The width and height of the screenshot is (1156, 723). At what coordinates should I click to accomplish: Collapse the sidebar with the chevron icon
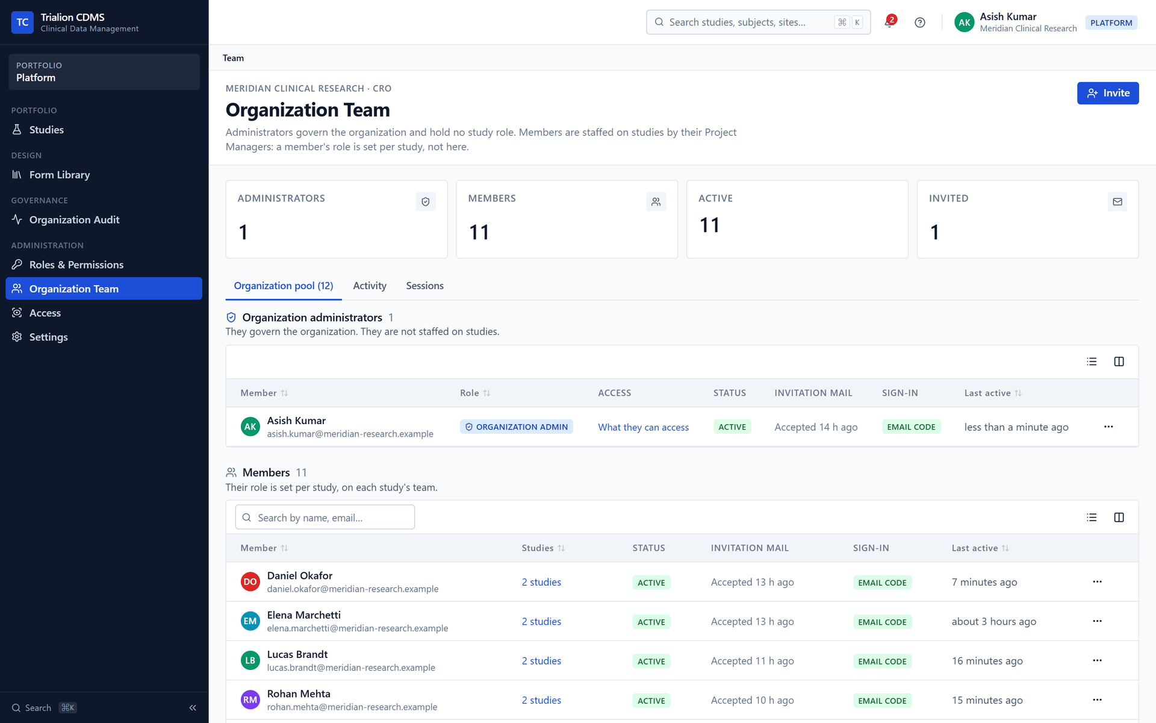[193, 707]
